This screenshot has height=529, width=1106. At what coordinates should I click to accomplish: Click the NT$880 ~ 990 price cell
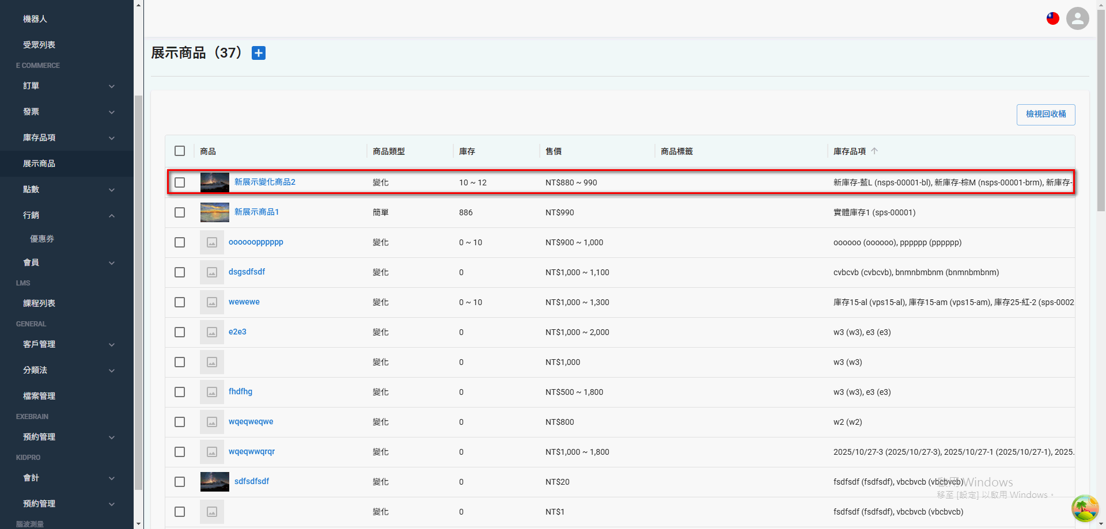point(571,182)
